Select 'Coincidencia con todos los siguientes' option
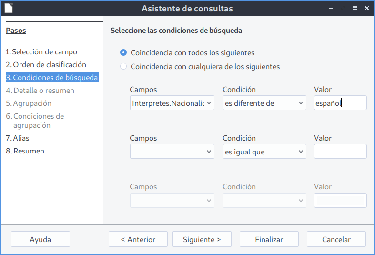 (123, 53)
